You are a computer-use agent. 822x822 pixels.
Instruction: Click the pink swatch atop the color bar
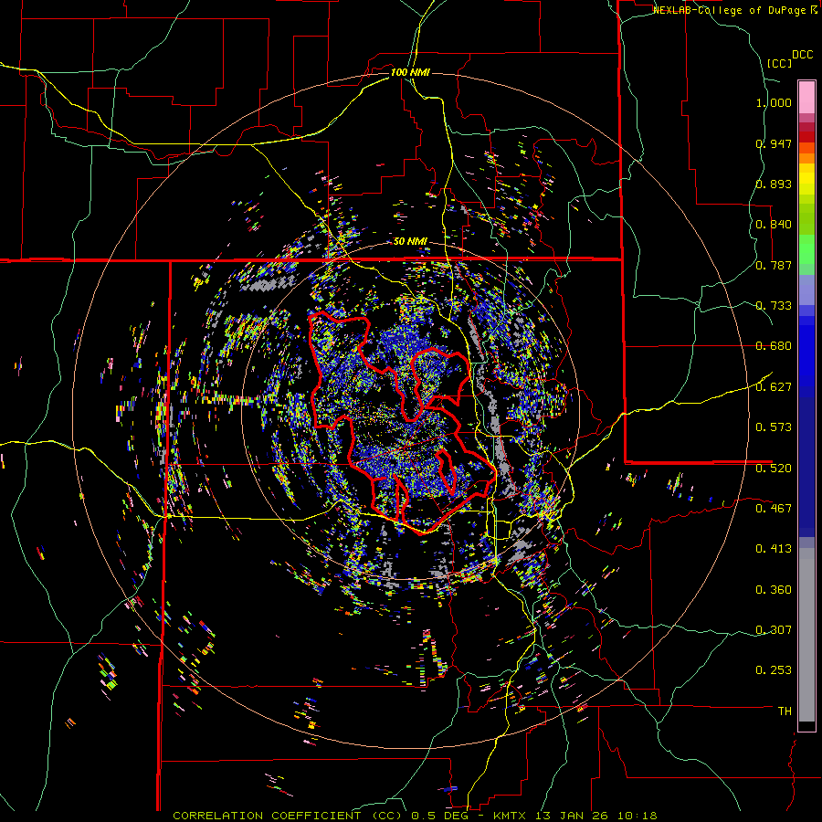tap(806, 97)
